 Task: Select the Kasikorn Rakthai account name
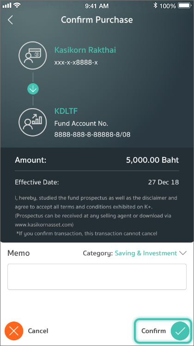[x=85, y=50]
